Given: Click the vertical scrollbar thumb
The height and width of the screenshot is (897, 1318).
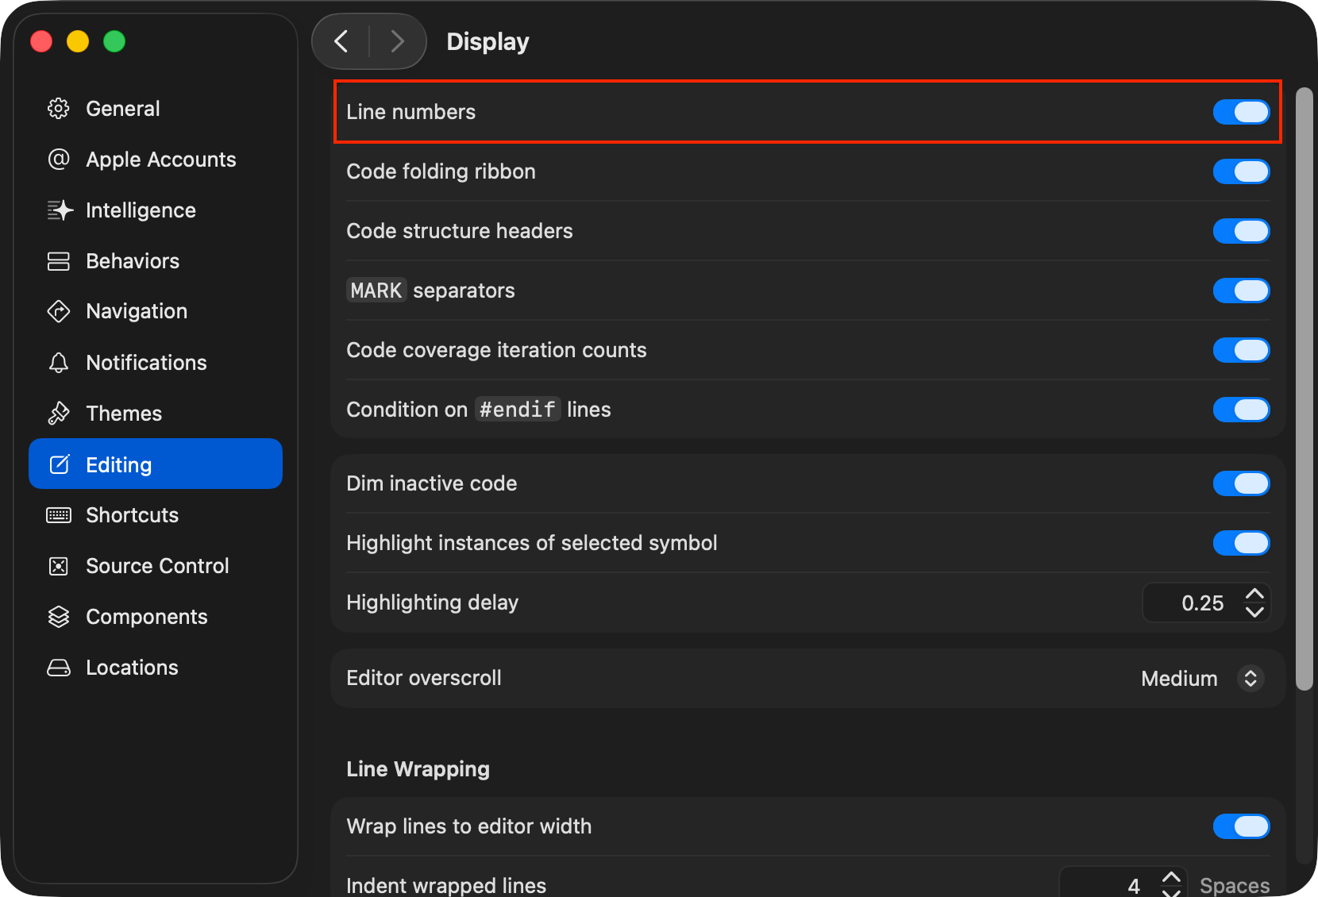Looking at the screenshot, I should click(1304, 389).
